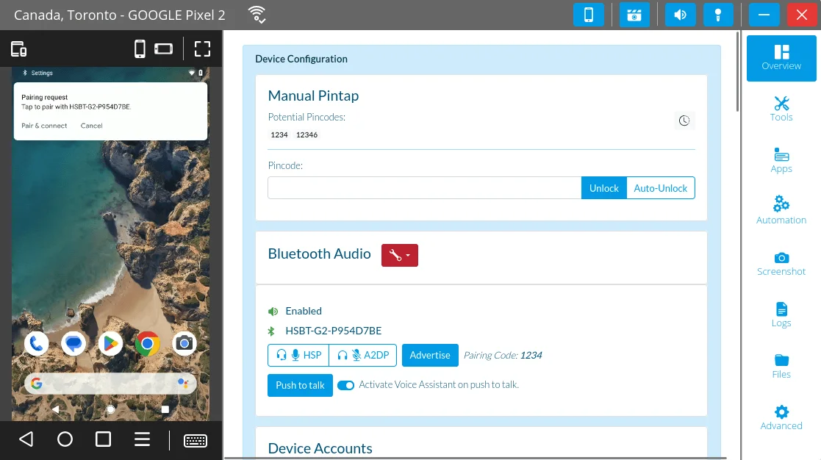The width and height of the screenshot is (821, 460).
Task: Open the Overview tab
Action: pyautogui.click(x=781, y=58)
